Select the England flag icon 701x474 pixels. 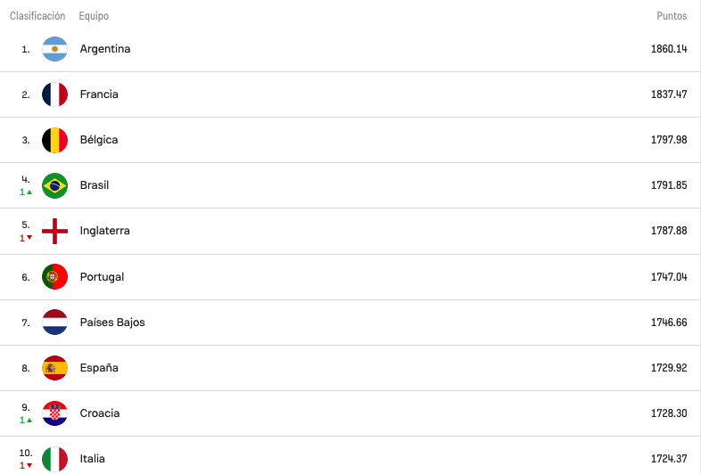tap(54, 231)
